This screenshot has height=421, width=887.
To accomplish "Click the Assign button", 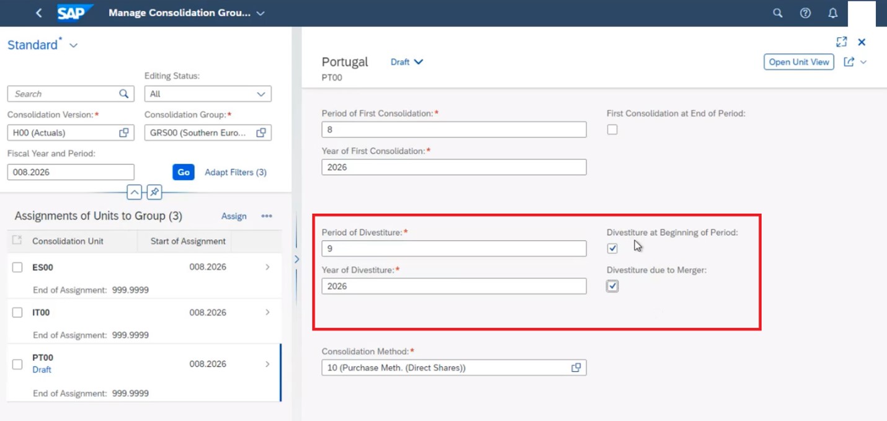I will (234, 216).
